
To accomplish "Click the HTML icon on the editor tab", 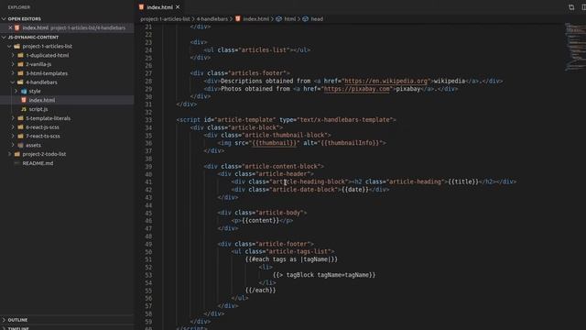I will pos(141,7).
